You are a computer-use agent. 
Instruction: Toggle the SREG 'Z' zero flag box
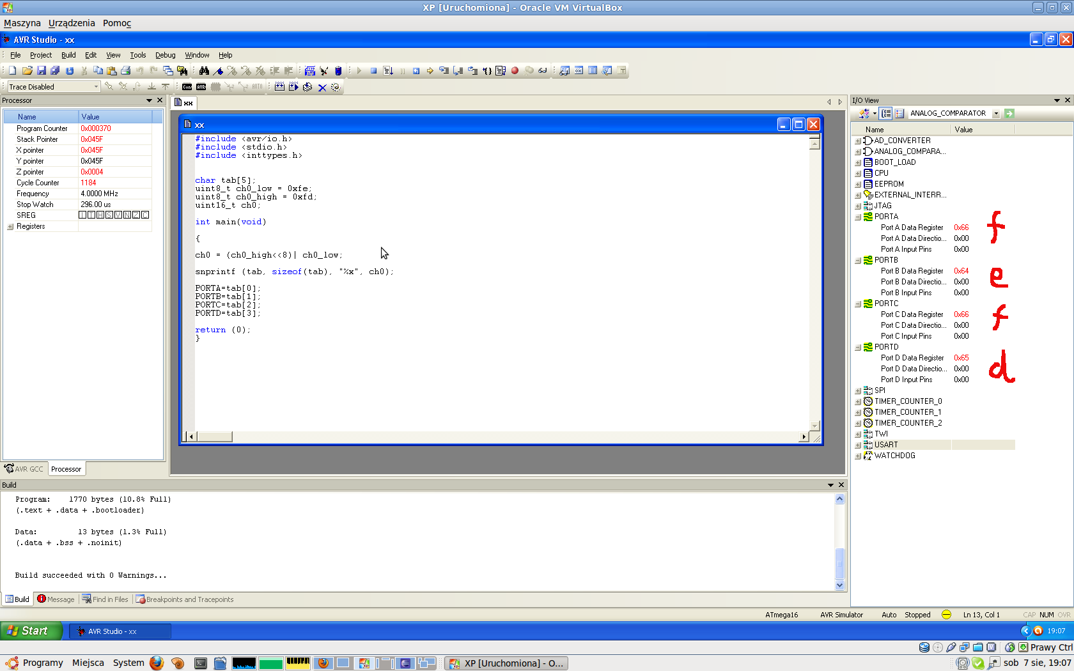[136, 215]
